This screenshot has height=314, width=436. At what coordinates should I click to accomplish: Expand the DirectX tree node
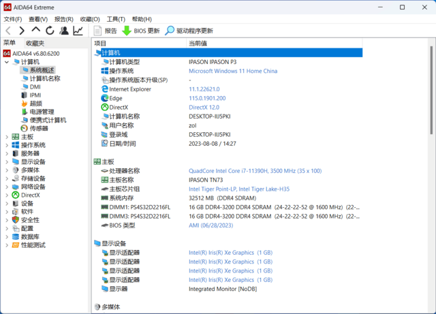coord(7,195)
